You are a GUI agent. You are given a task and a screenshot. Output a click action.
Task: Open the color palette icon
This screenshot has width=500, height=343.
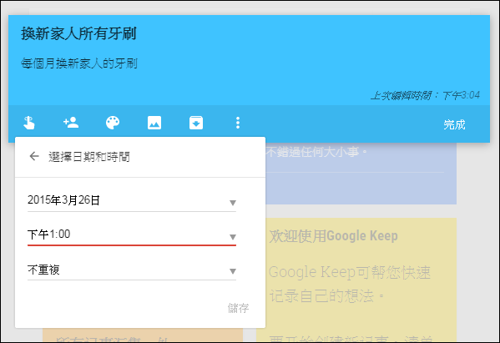click(x=113, y=123)
